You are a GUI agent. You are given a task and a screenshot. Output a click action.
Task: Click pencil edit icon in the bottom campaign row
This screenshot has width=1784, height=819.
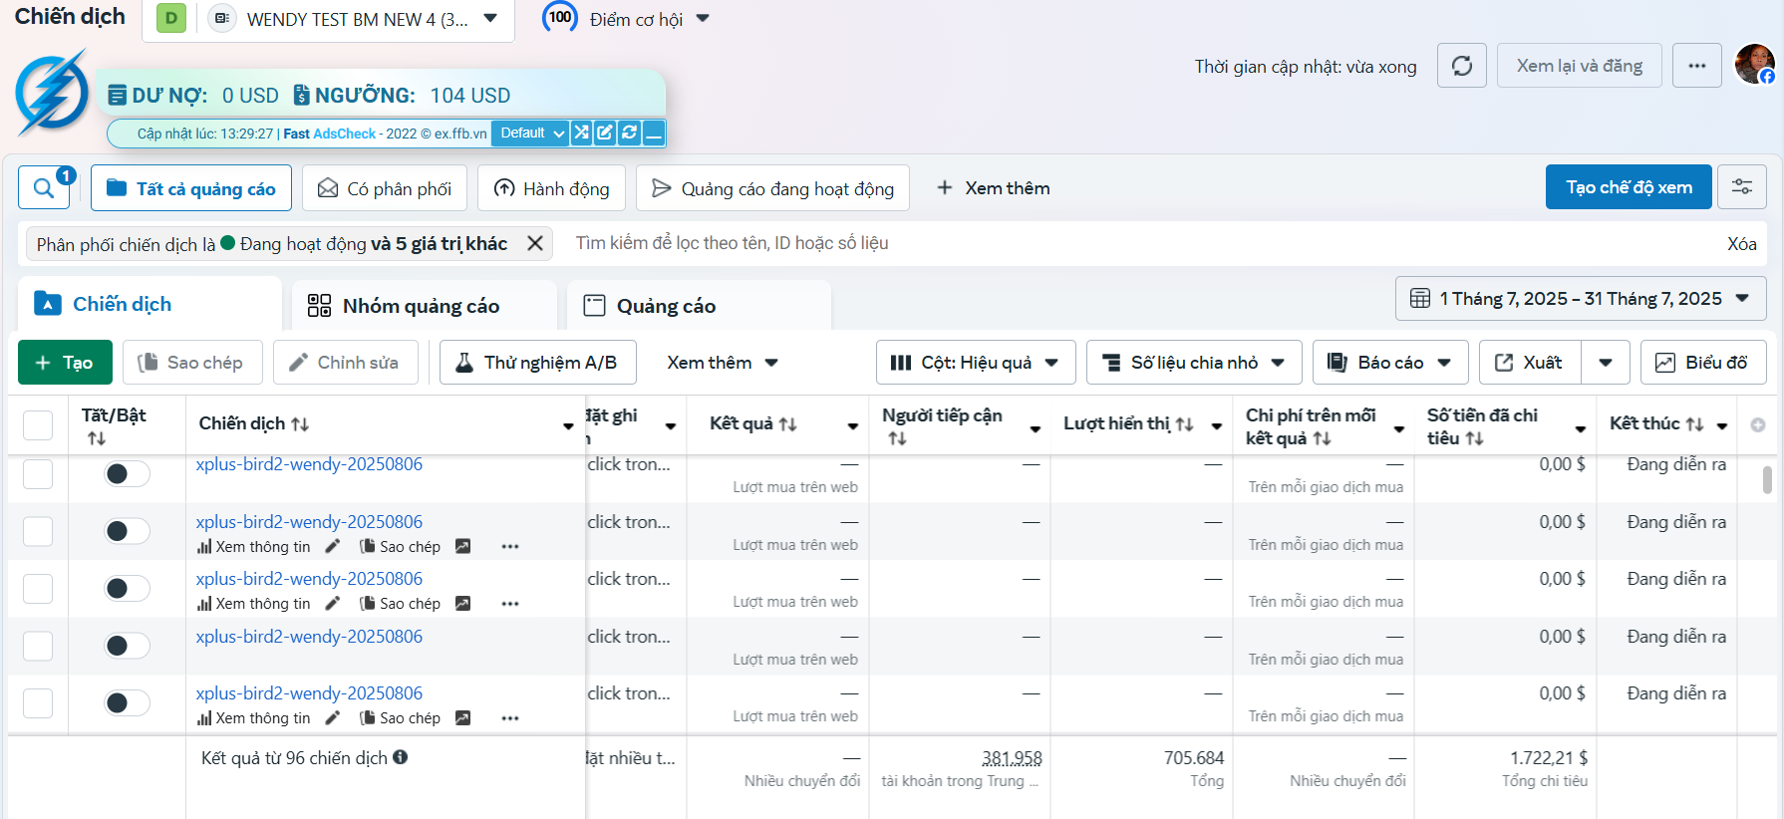334,717
